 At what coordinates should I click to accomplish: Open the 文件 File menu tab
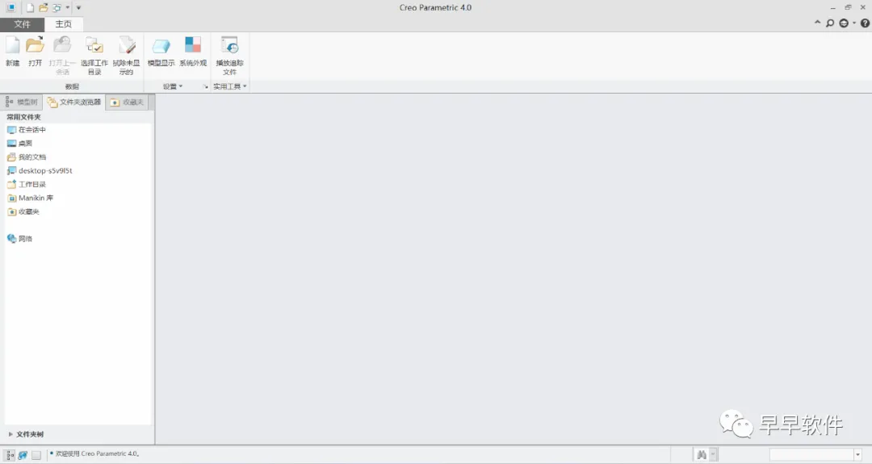point(23,24)
